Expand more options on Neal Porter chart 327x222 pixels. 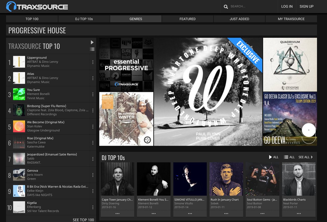point(299,214)
